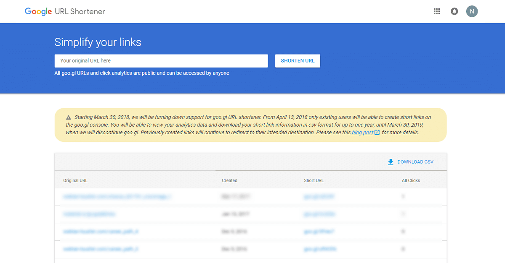505x263 pixels.
Task: Click the Created column header
Action: [x=230, y=180]
